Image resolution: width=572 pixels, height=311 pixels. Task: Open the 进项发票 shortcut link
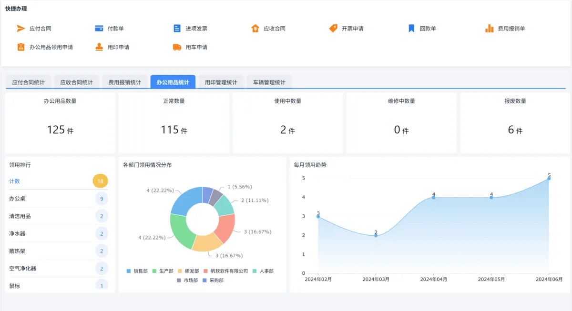[196, 29]
